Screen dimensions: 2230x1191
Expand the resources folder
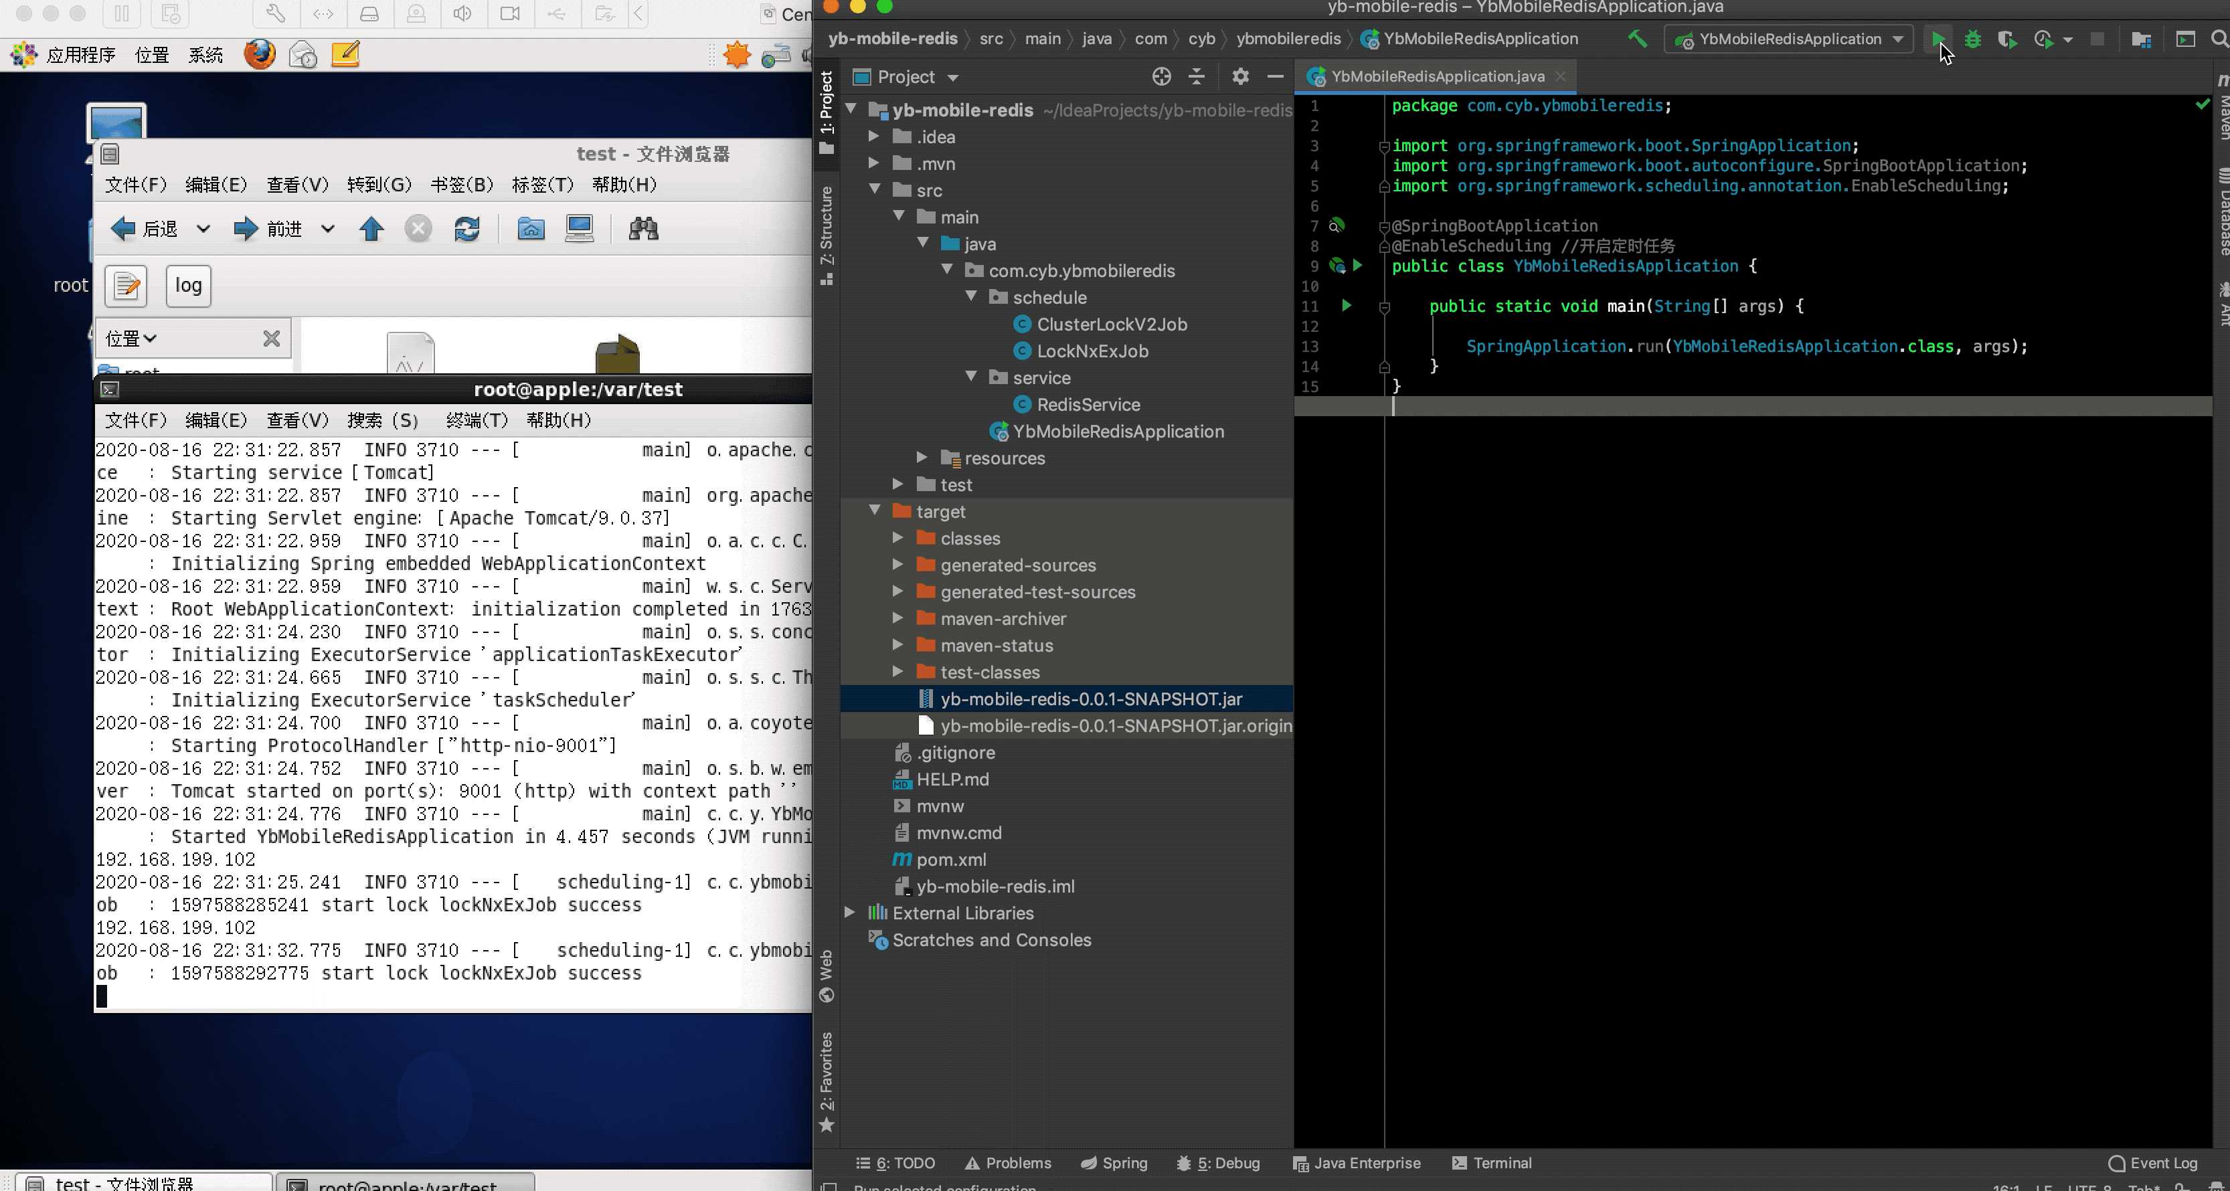923,457
